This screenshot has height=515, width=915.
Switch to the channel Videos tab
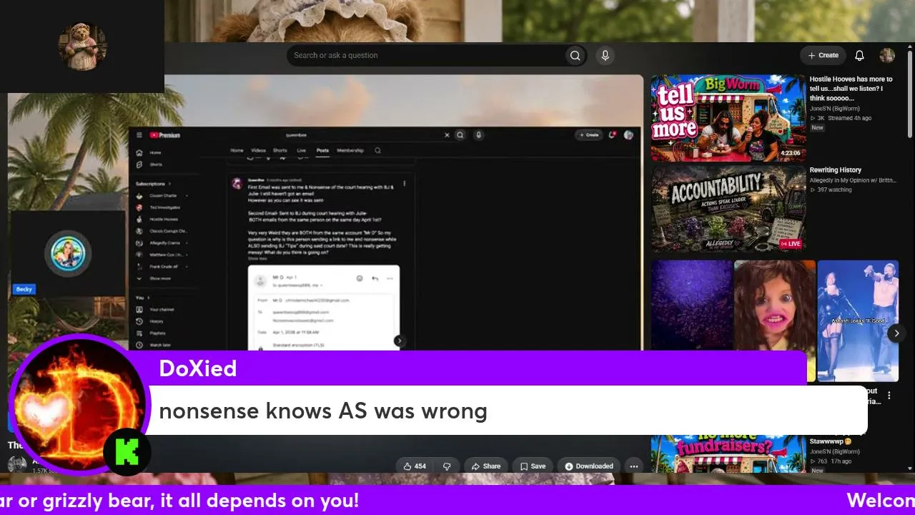pyautogui.click(x=258, y=150)
